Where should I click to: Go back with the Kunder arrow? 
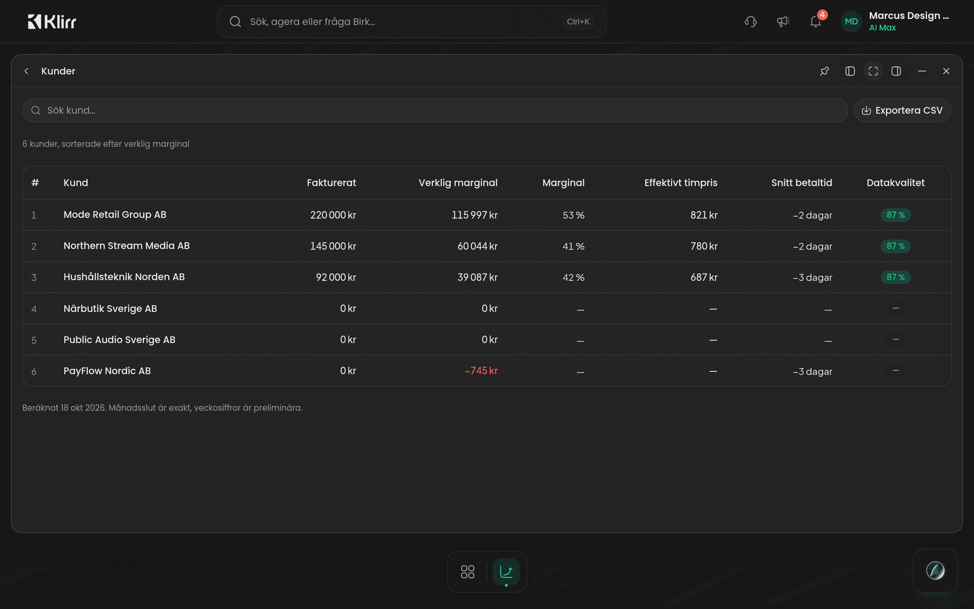(x=27, y=71)
